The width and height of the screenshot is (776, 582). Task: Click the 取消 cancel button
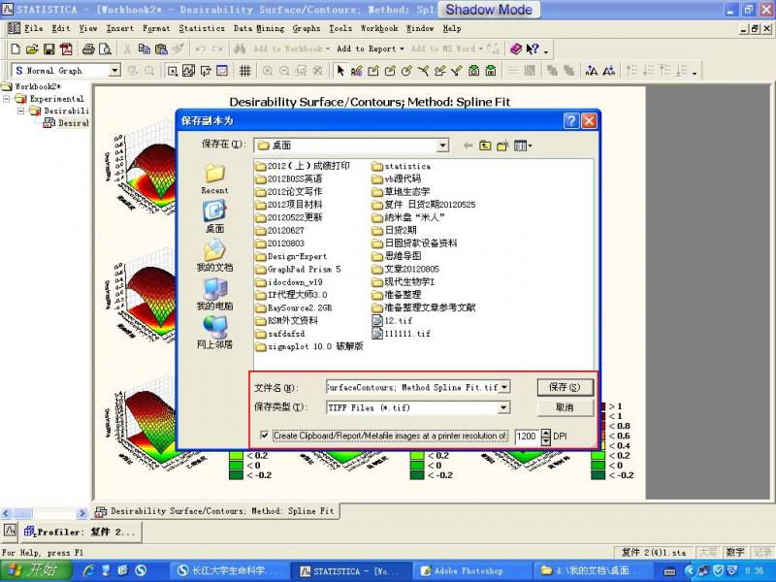point(565,407)
